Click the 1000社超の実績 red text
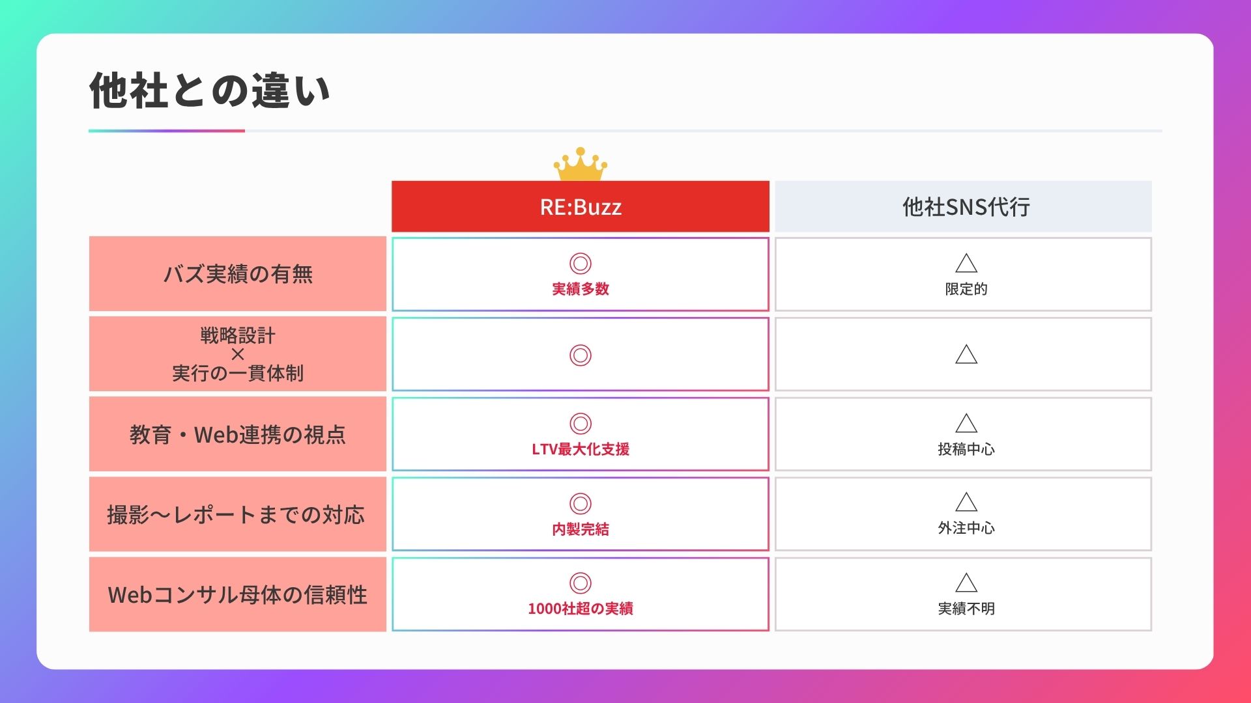This screenshot has height=703, width=1251. coord(581,609)
